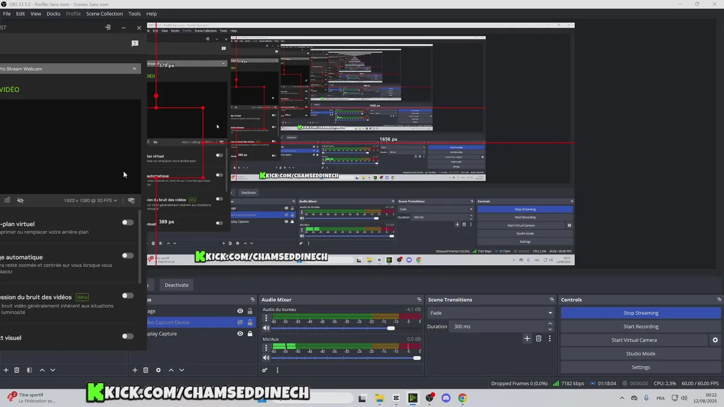Screen dimensions: 724x407
Task: Mute the Audio du bureau channel
Action: pyautogui.click(x=266, y=328)
